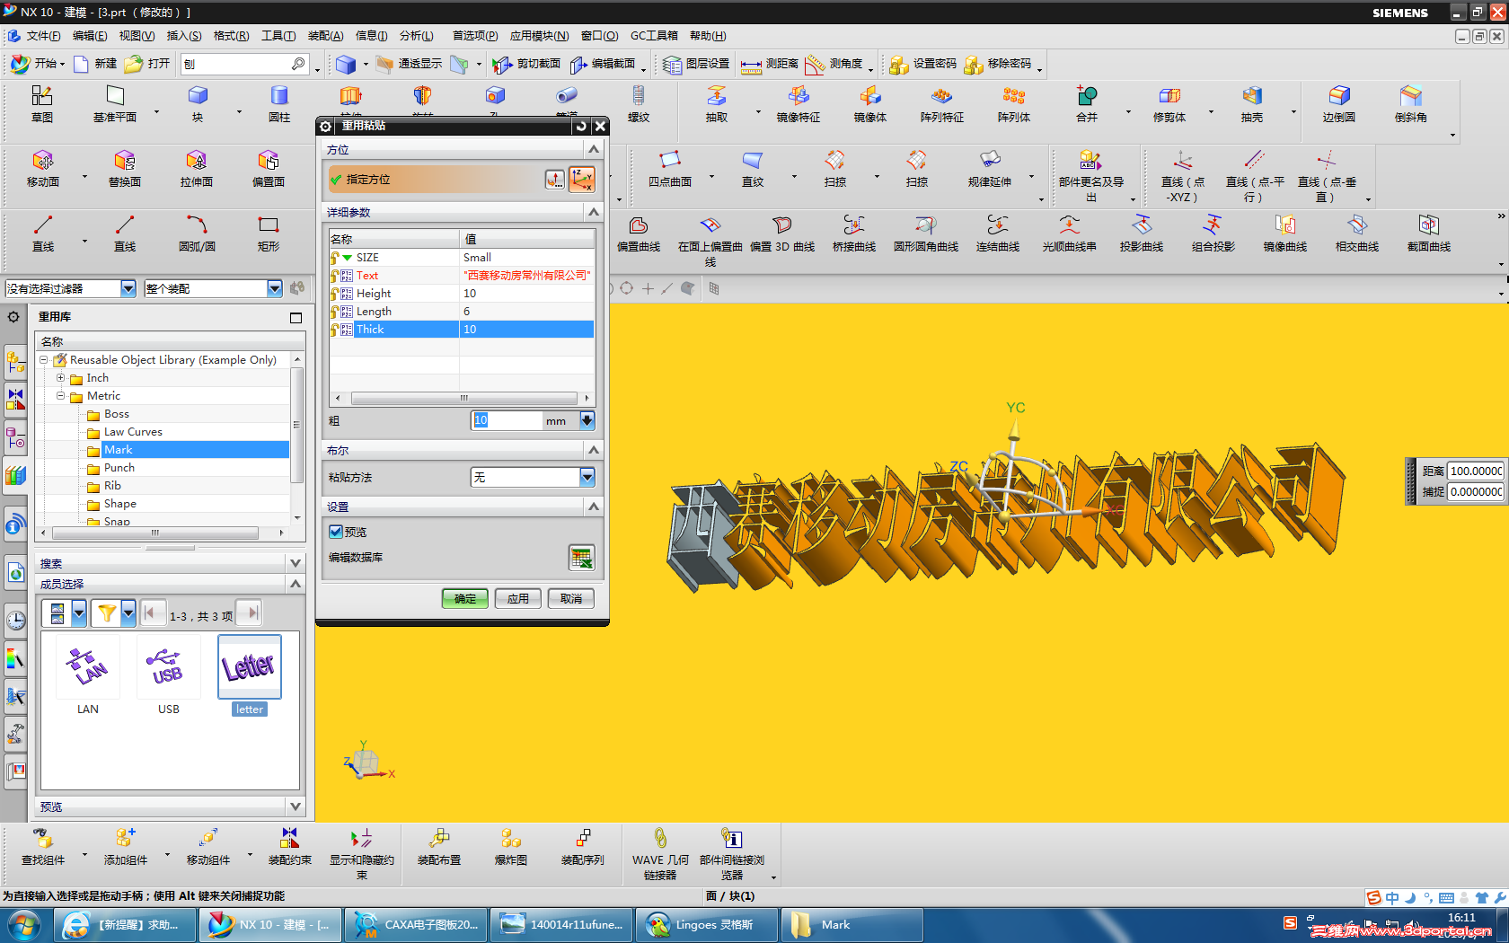Open the 编辑数据库 spreadsheet icon
The width and height of the screenshot is (1509, 943).
[x=581, y=558]
